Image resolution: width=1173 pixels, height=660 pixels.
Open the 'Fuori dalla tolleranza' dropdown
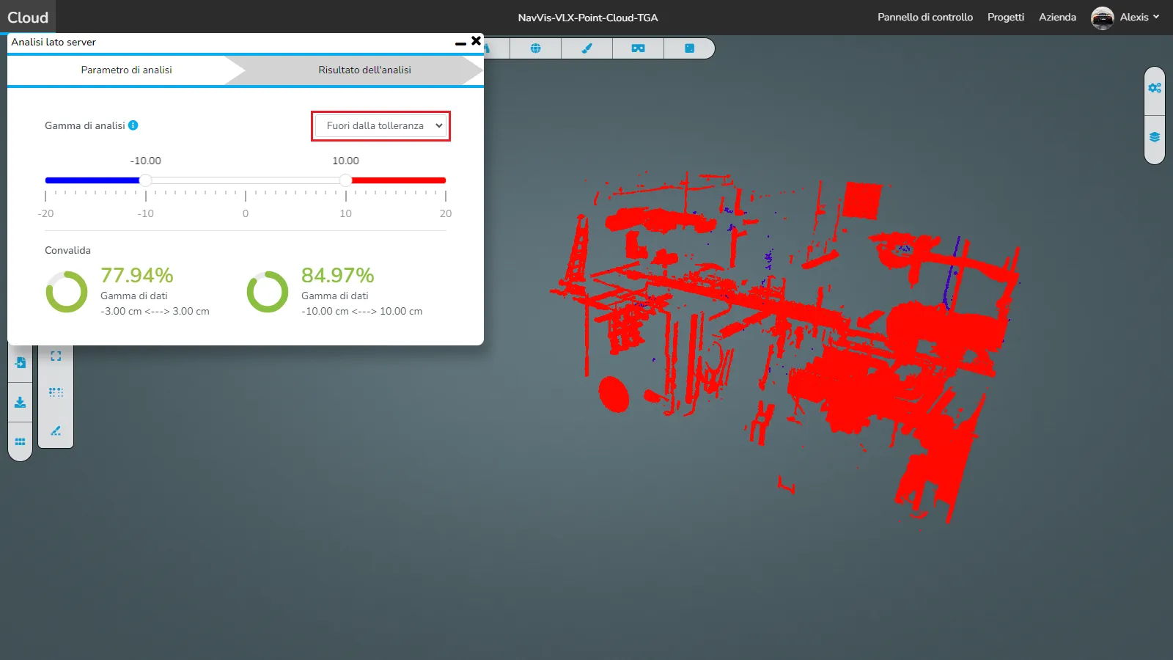click(x=380, y=126)
